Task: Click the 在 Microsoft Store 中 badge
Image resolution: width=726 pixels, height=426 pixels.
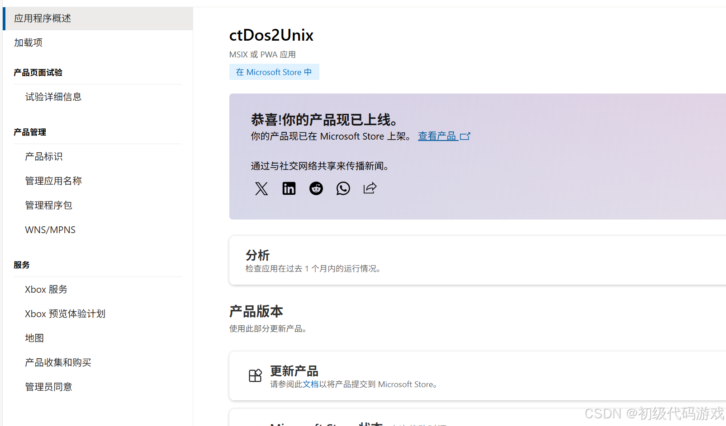Action: pos(274,72)
